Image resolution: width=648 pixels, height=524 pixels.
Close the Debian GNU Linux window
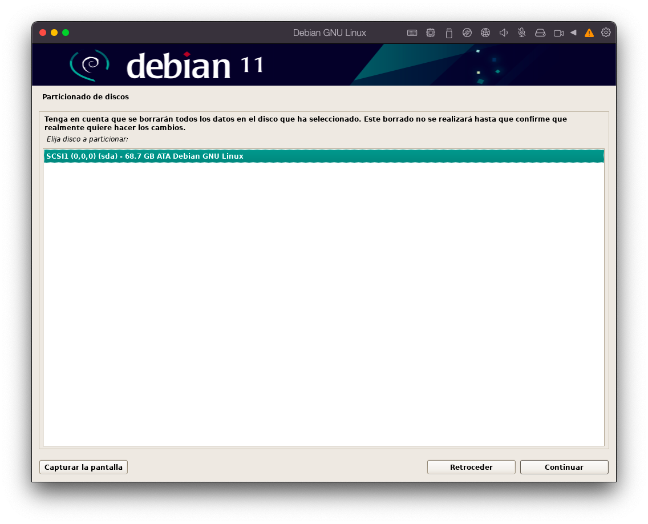[x=43, y=33]
